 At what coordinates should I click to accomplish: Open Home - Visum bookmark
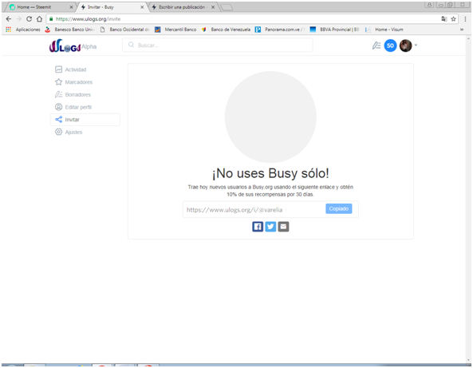point(384,30)
